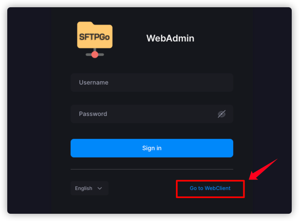Click the crossed-out eye icon
The image size is (299, 221).
(x=222, y=114)
